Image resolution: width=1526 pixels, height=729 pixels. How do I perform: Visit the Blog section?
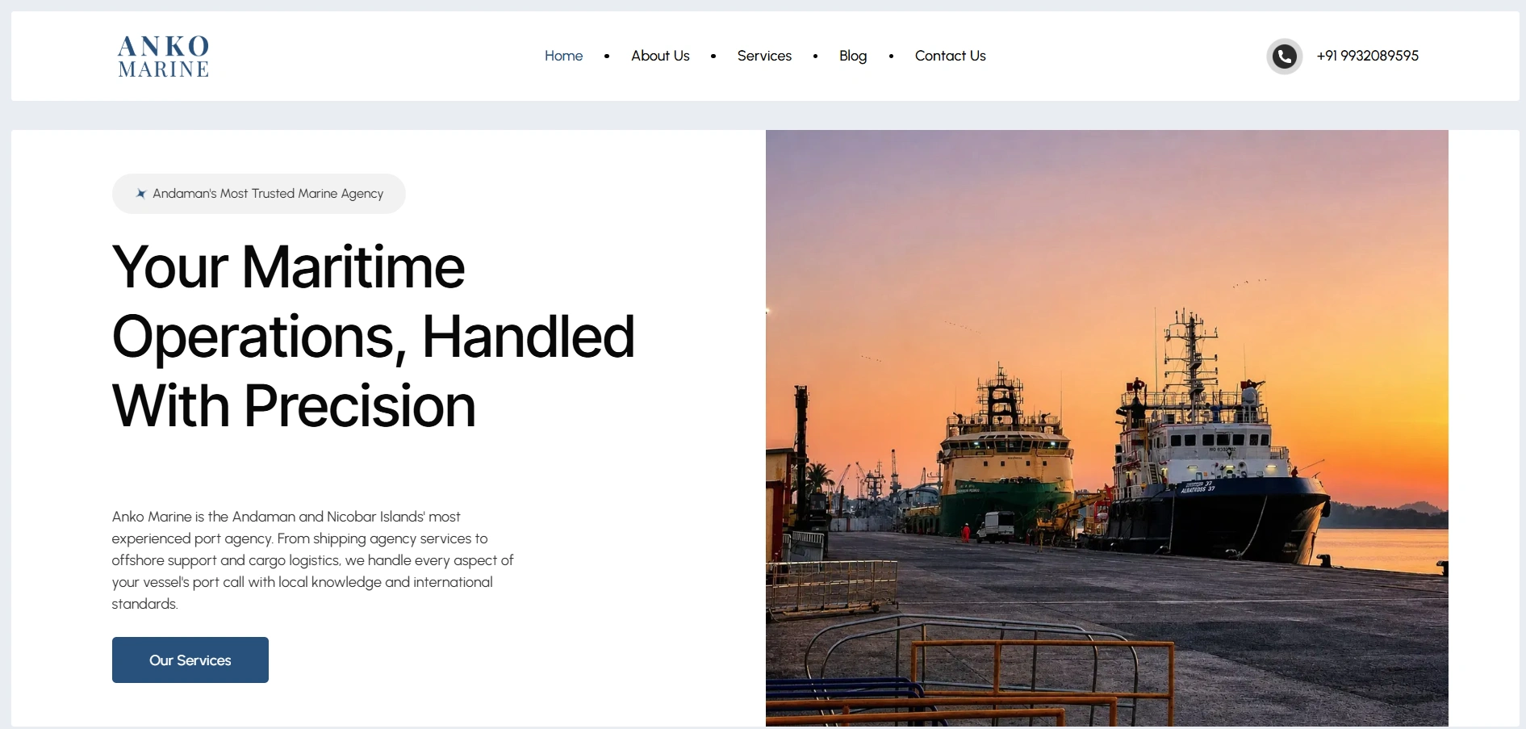853,56
